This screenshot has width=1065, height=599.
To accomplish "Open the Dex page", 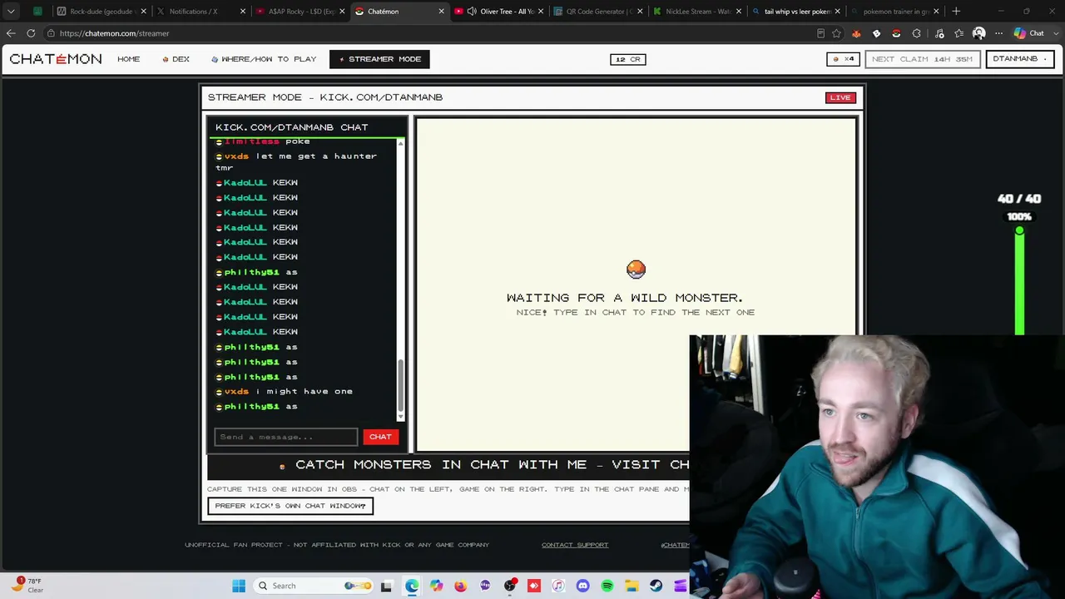I will click(176, 59).
